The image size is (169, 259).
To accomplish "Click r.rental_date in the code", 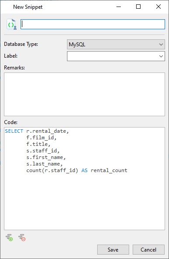I will pos(47,131).
